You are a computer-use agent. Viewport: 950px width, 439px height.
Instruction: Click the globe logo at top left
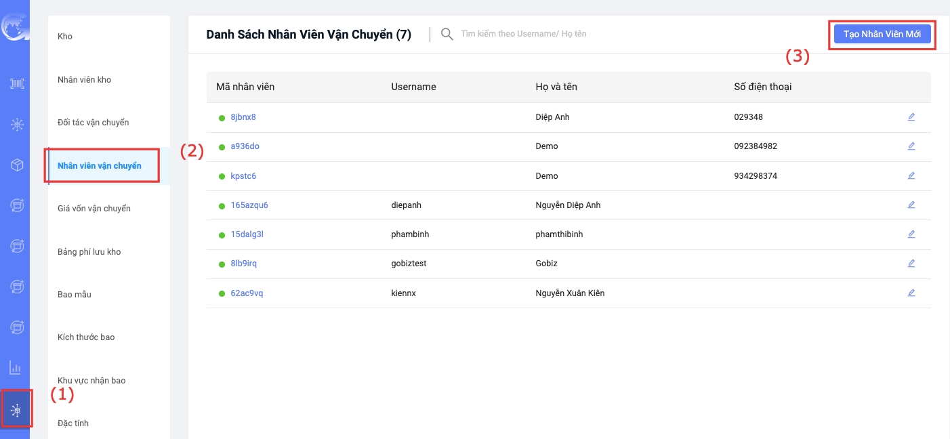point(14,27)
